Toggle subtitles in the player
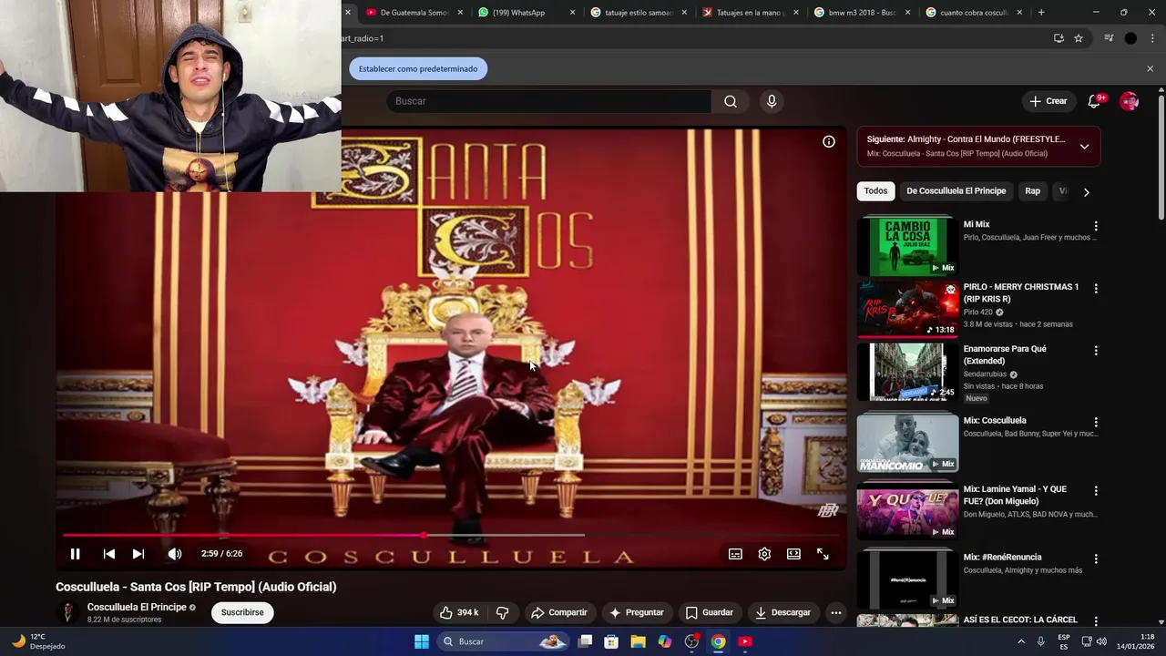Screen dimensions: 1166x656 (735, 554)
